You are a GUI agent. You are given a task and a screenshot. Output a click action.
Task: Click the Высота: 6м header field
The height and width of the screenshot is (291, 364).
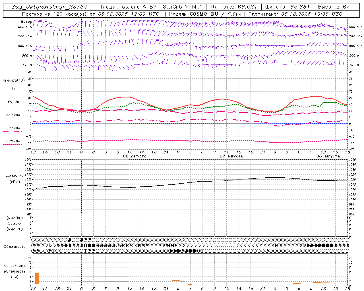[334, 7]
